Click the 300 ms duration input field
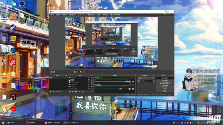Viewport: 223px width, 125px height. [x=147, y=81]
